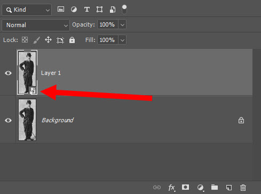The height and width of the screenshot is (194, 261).
Task: Lock layer position icon
Action: tap(48, 40)
